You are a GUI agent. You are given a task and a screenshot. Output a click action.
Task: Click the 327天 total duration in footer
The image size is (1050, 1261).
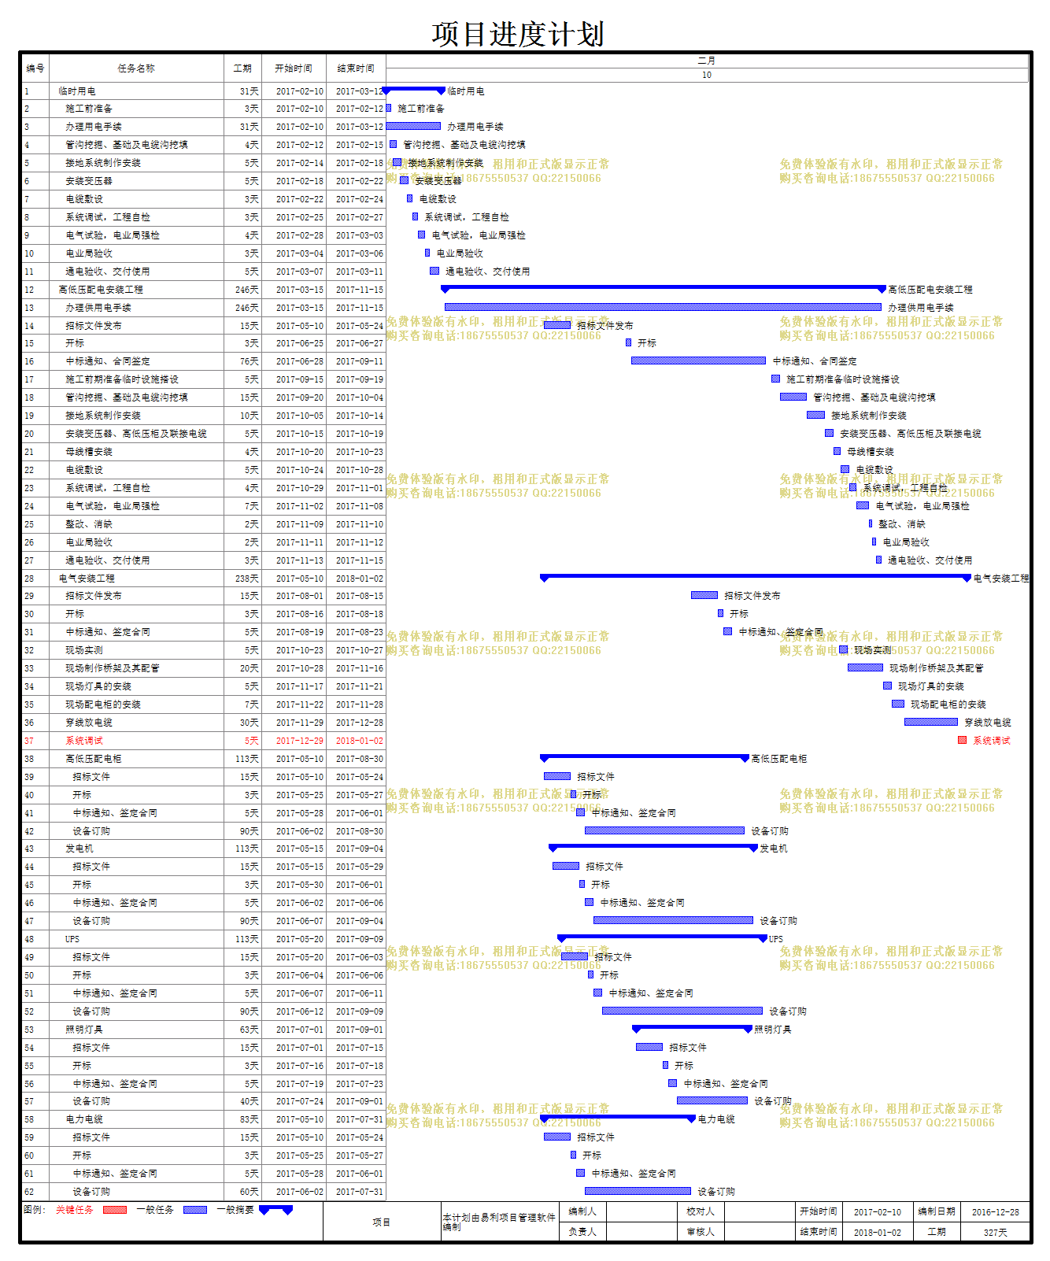pyautogui.click(x=995, y=1233)
